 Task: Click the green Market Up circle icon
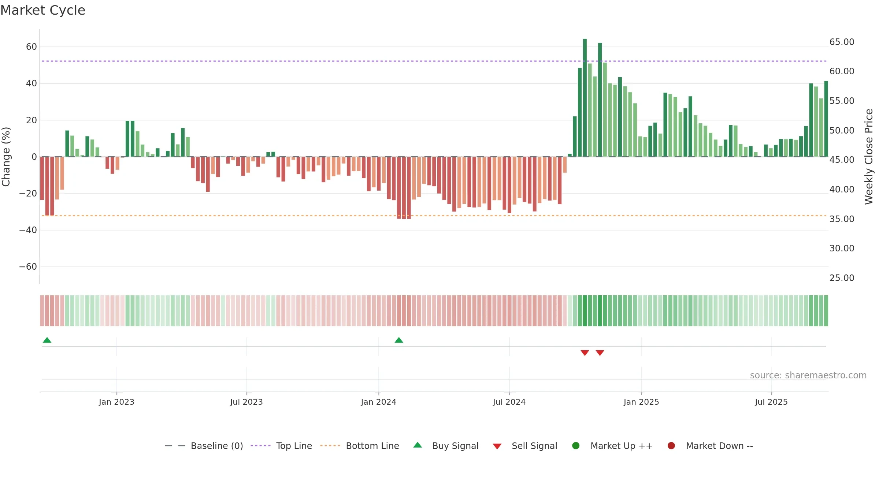(x=576, y=446)
